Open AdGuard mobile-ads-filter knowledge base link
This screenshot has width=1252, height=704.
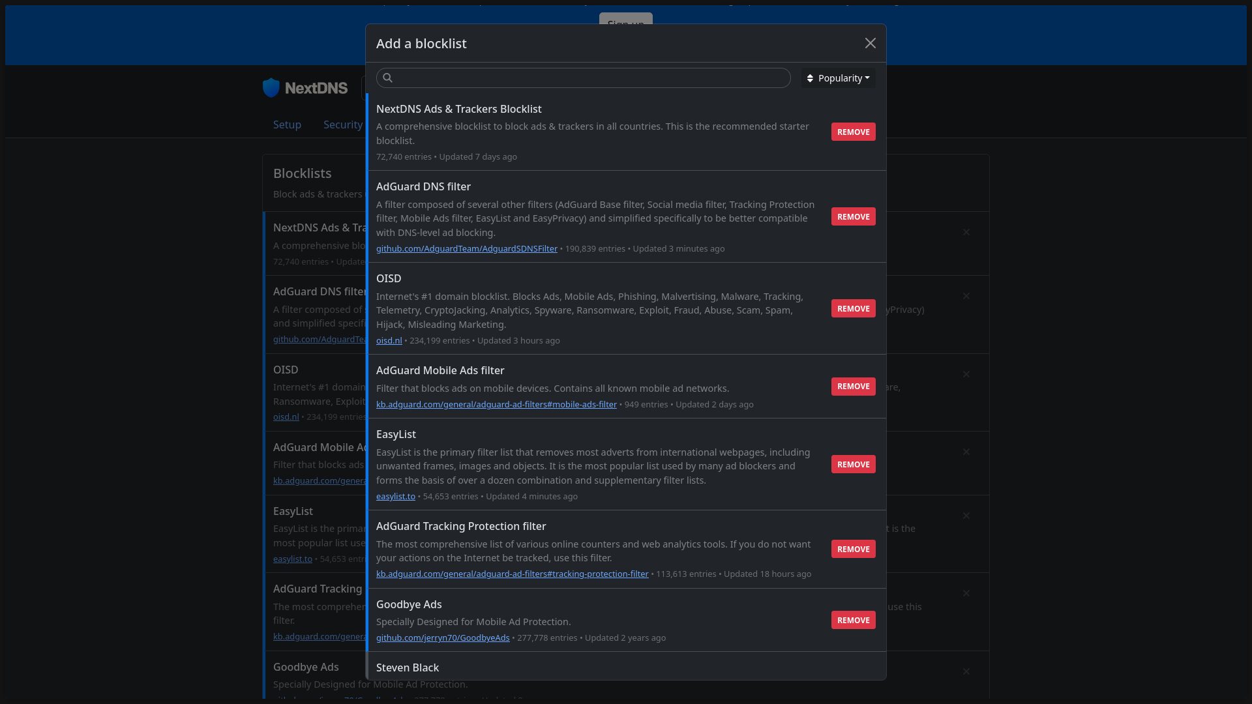click(496, 405)
